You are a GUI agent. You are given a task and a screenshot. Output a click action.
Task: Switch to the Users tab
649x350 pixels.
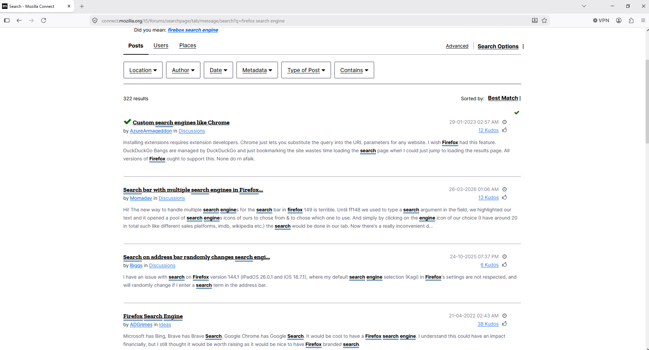pyautogui.click(x=161, y=46)
